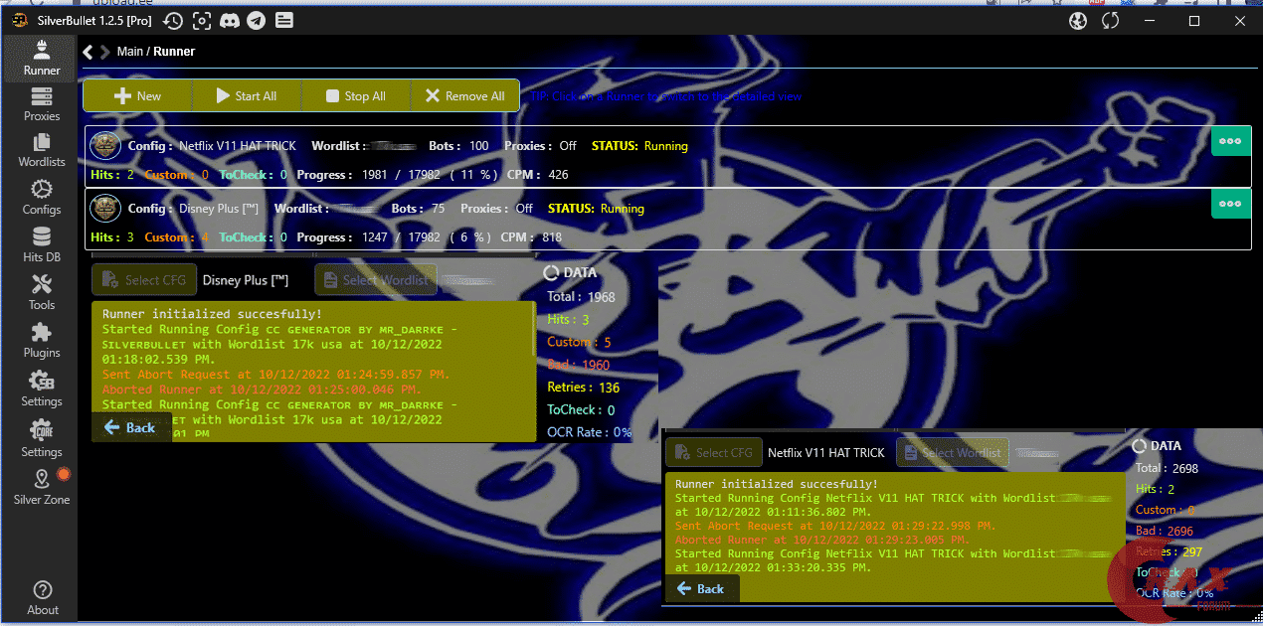Open the Core Settings section
Viewport: 1263px width, 626px height.
coord(41,438)
